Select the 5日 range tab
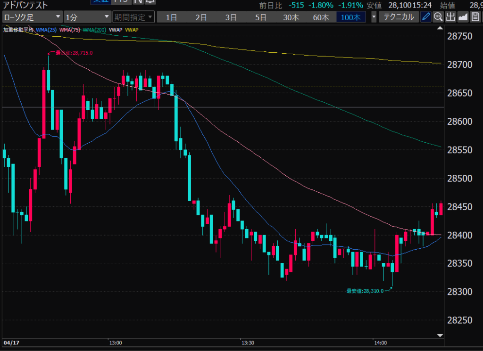 tap(261, 17)
